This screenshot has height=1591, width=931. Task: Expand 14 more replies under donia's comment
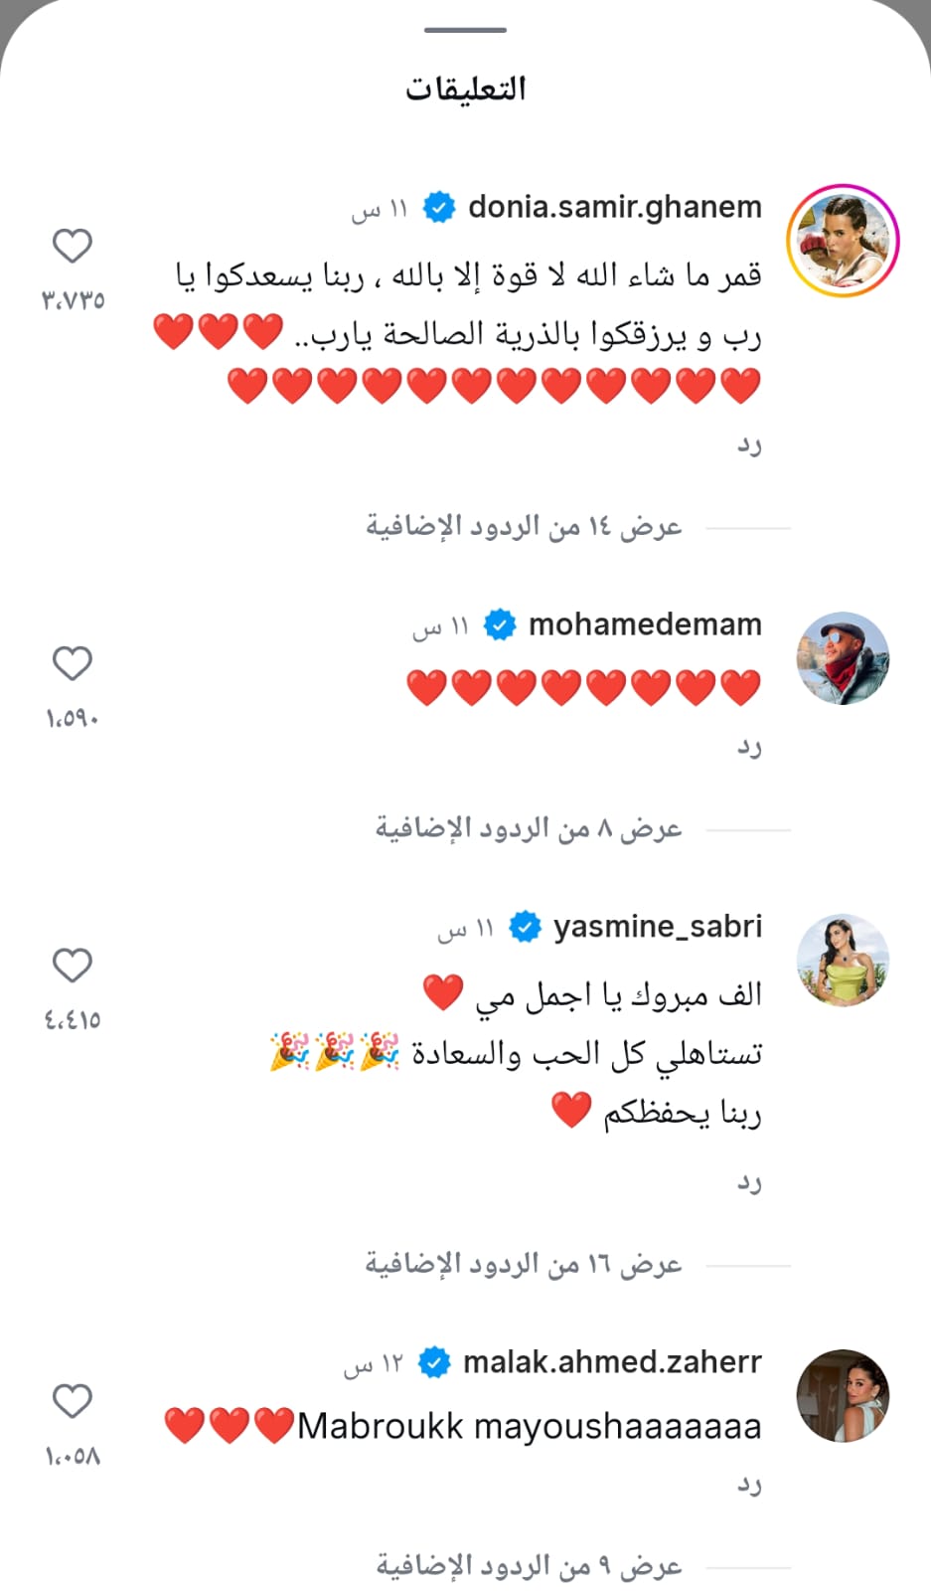tap(524, 526)
